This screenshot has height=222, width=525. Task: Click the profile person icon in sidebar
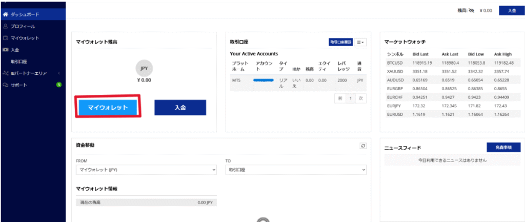pyautogui.click(x=6, y=26)
